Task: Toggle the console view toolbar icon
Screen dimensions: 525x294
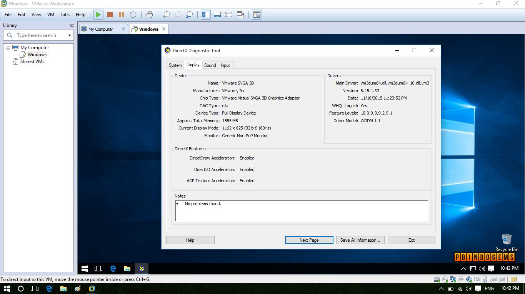Action: (257, 15)
